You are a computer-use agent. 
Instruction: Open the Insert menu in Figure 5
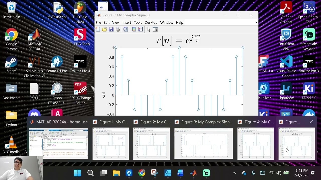tap(127, 22)
